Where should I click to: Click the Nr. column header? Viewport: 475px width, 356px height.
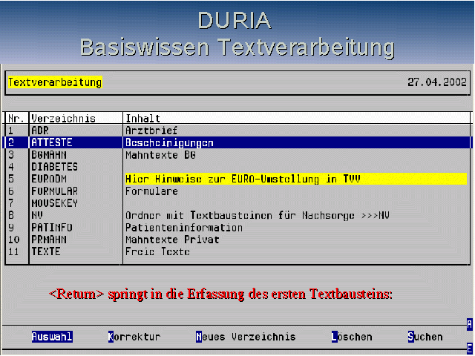coord(16,118)
